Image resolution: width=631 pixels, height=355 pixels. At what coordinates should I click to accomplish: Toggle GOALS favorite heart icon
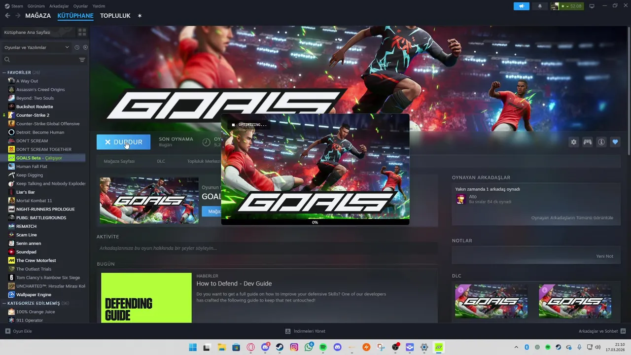coord(615,142)
